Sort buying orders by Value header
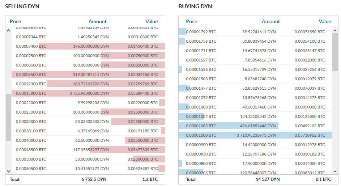This screenshot has width=341, height=187. pos(325,21)
